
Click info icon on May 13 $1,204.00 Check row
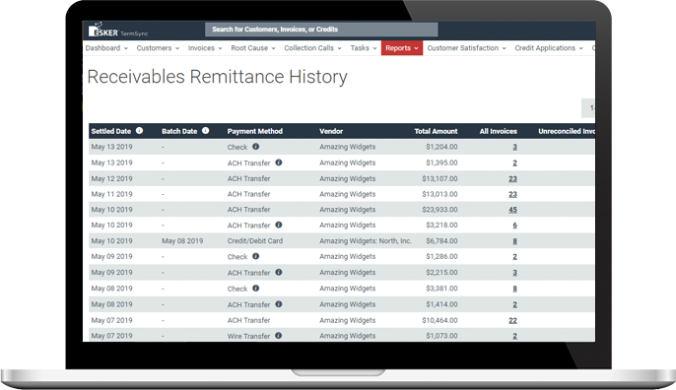[x=255, y=147]
